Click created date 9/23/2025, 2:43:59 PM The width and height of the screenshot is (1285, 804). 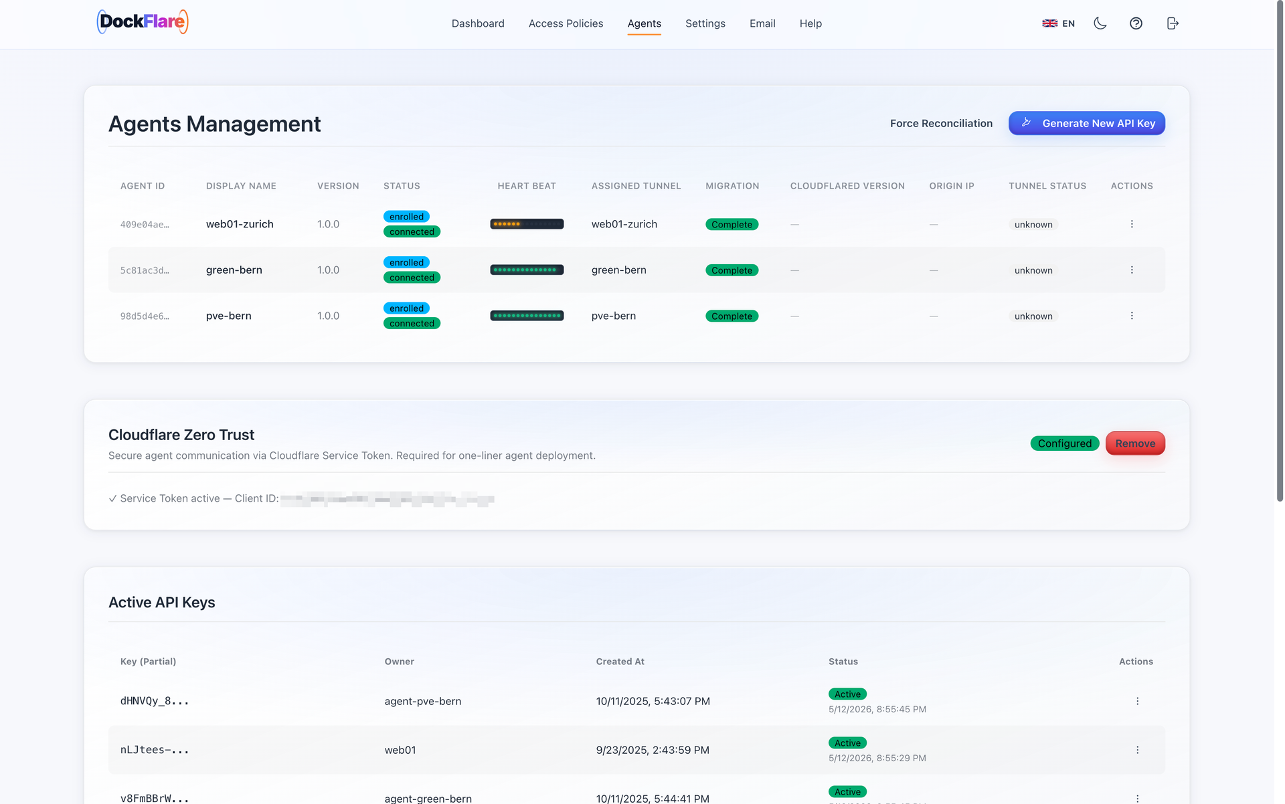(x=653, y=750)
